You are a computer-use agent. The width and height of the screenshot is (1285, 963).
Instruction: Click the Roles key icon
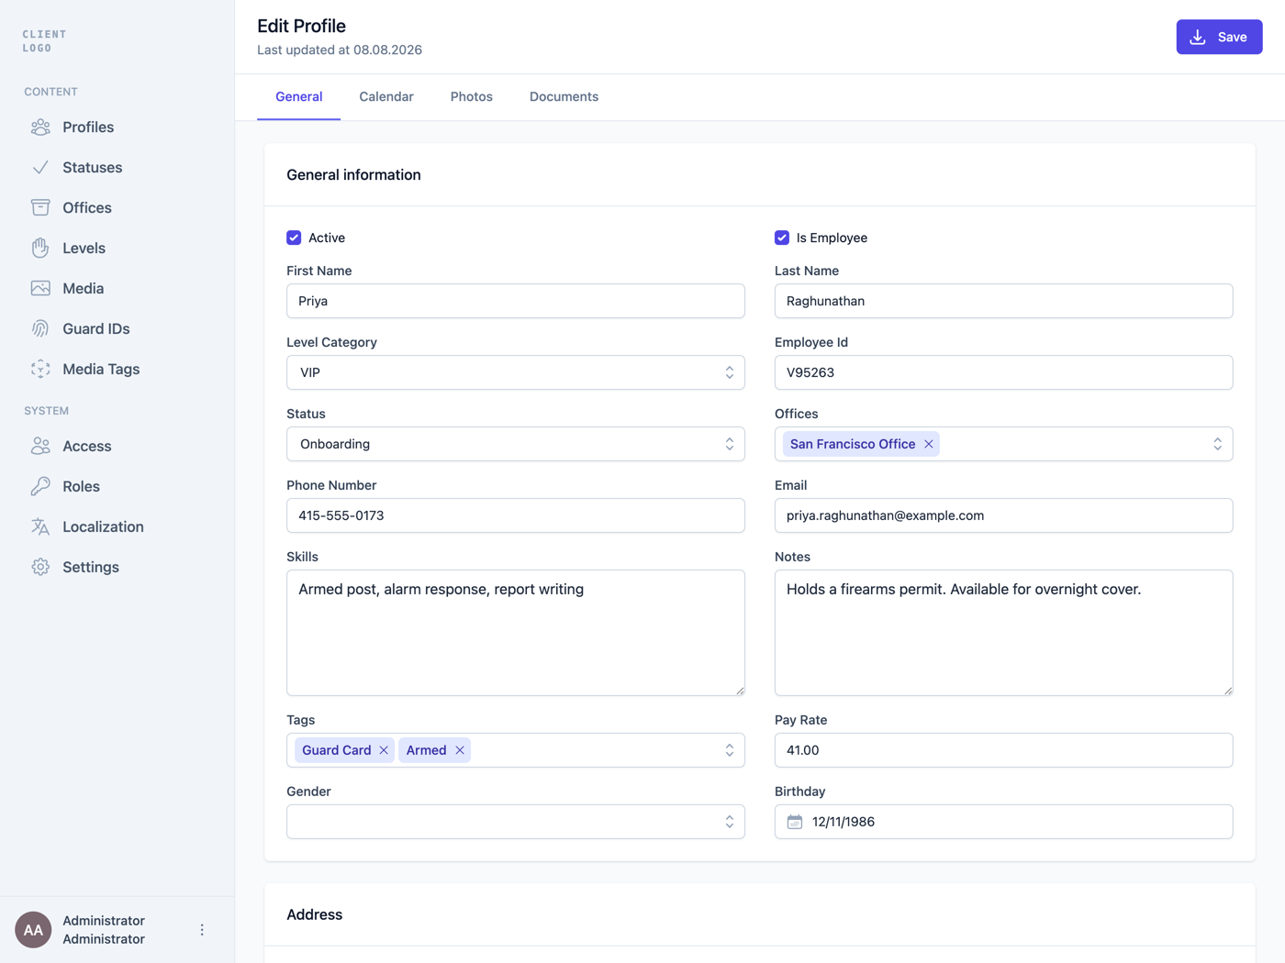tap(40, 487)
